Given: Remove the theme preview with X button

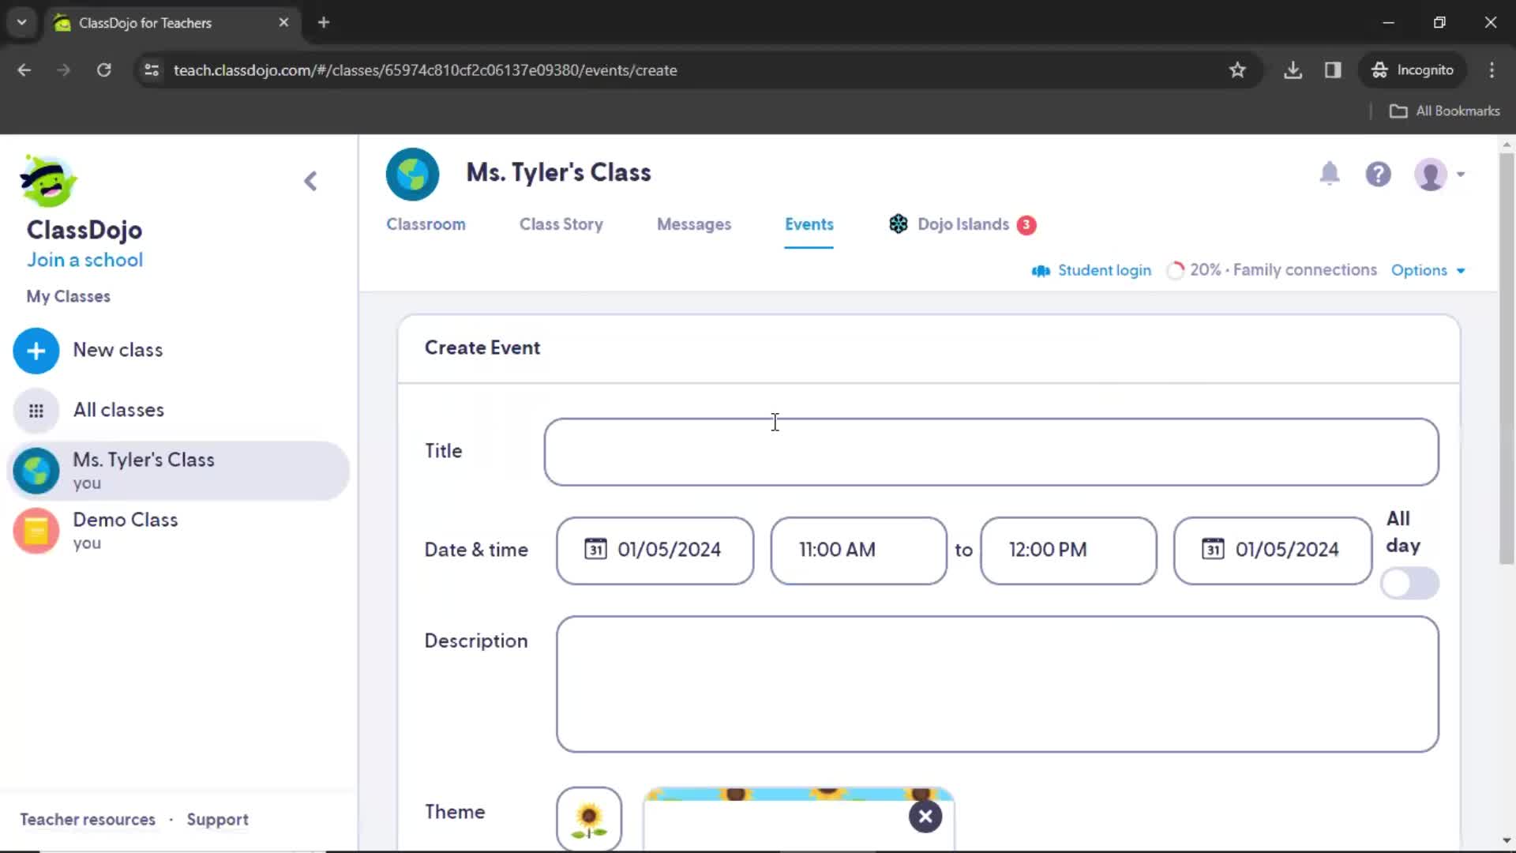Looking at the screenshot, I should coord(925,817).
